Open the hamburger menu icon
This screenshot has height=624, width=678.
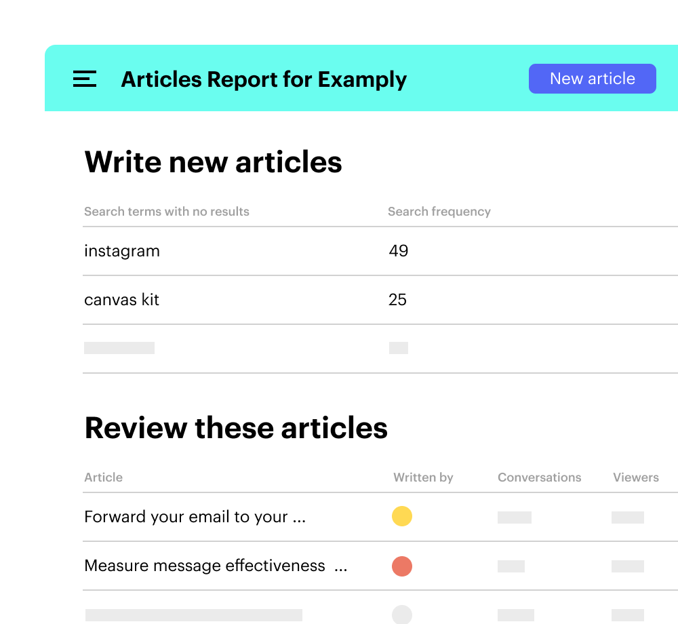pyautogui.click(x=84, y=79)
